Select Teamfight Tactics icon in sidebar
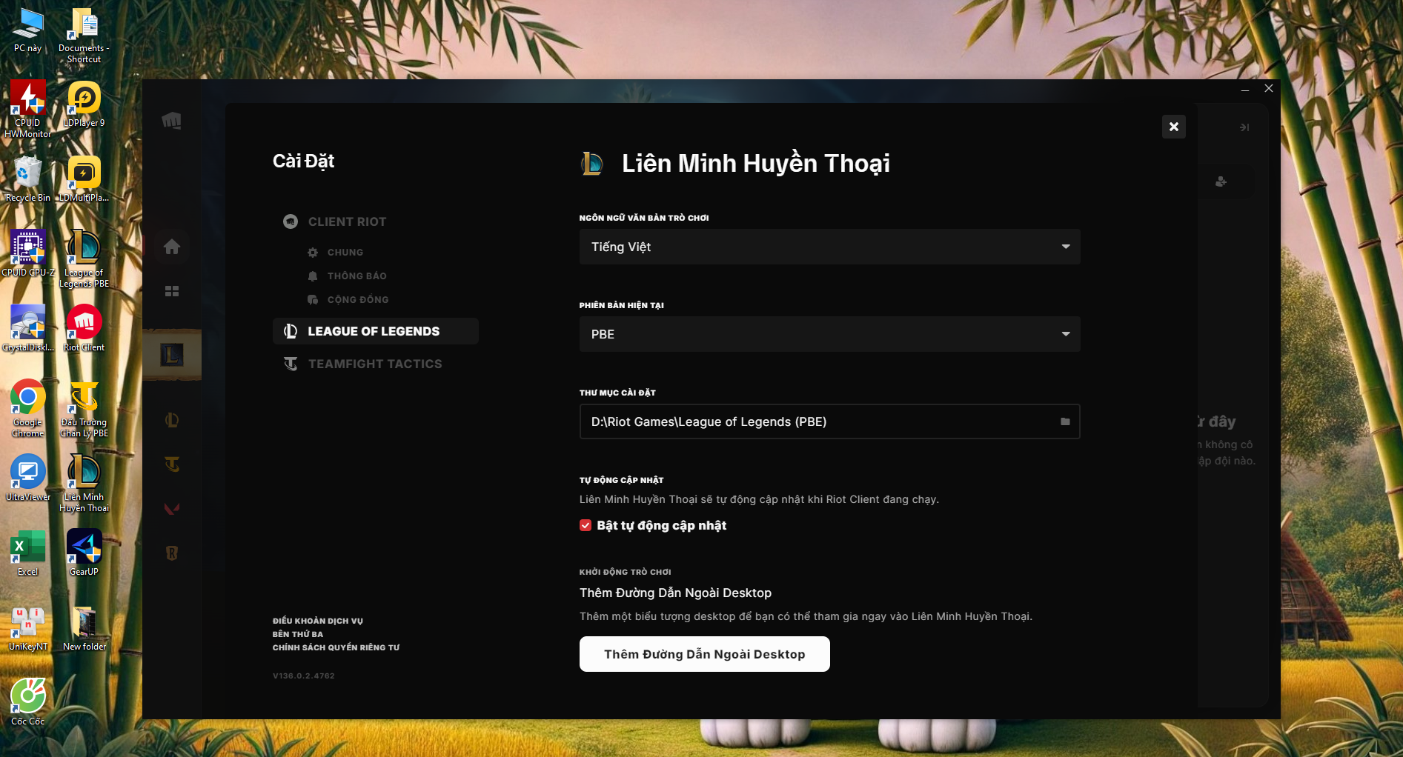The image size is (1403, 757). pos(172,464)
